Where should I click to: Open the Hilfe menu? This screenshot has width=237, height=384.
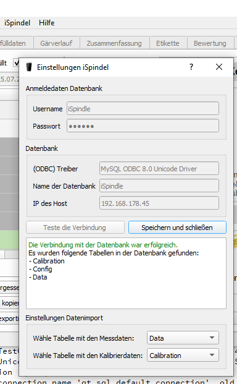47,23
